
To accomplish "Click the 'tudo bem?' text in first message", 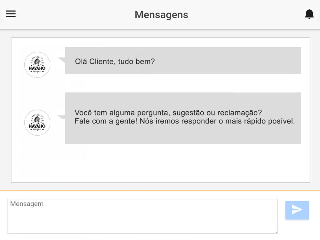I will (x=136, y=62).
